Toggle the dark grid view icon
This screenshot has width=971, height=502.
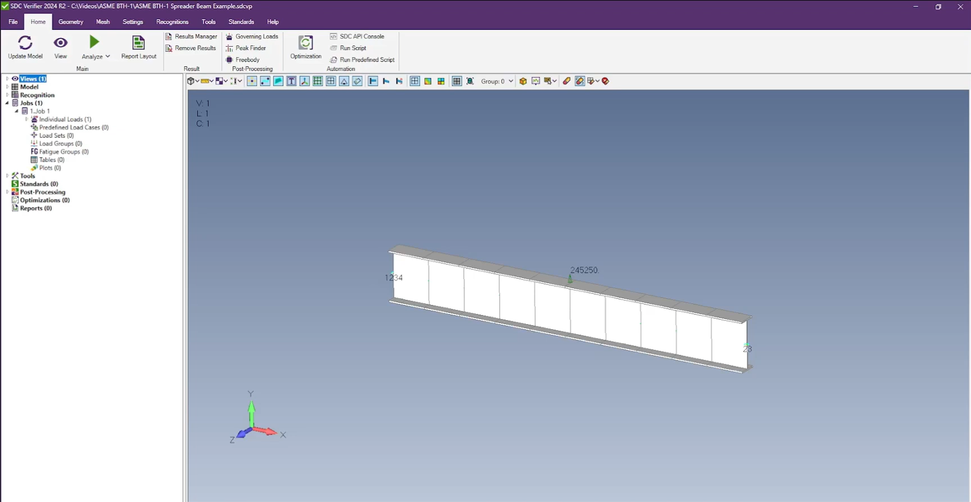click(x=457, y=81)
